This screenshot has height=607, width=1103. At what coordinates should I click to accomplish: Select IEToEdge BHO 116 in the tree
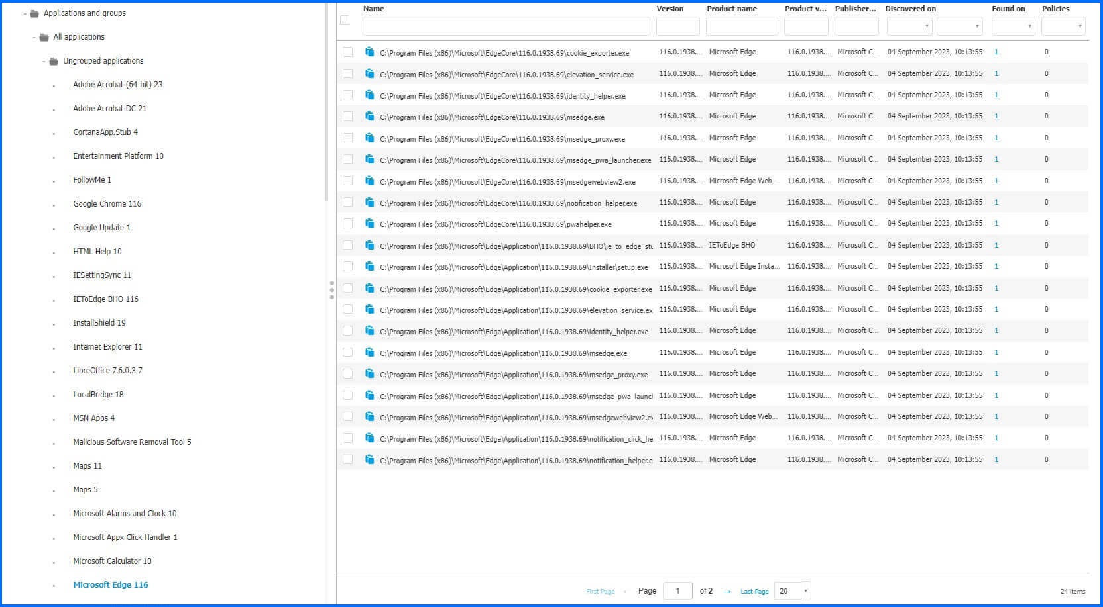point(105,299)
